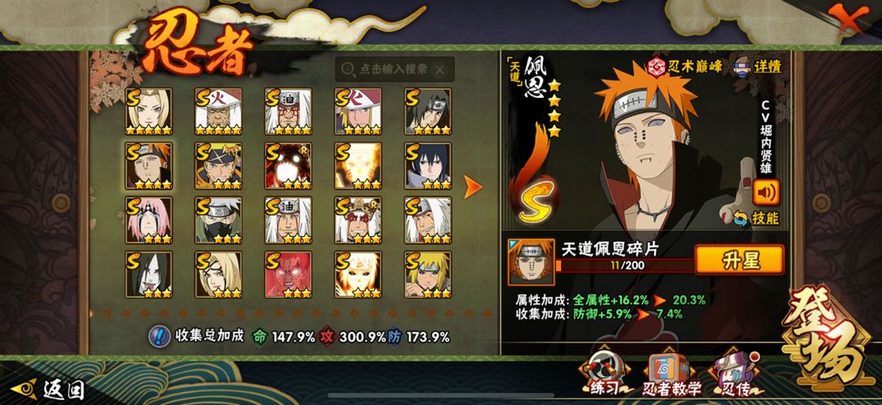Tap the 天道佩恩碎片 fragment icon

tap(531, 262)
